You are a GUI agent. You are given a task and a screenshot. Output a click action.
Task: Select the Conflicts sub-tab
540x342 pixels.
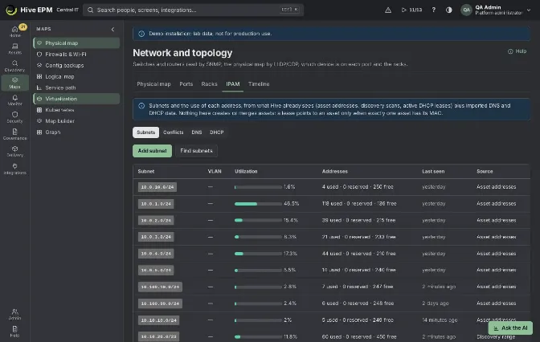(174, 132)
